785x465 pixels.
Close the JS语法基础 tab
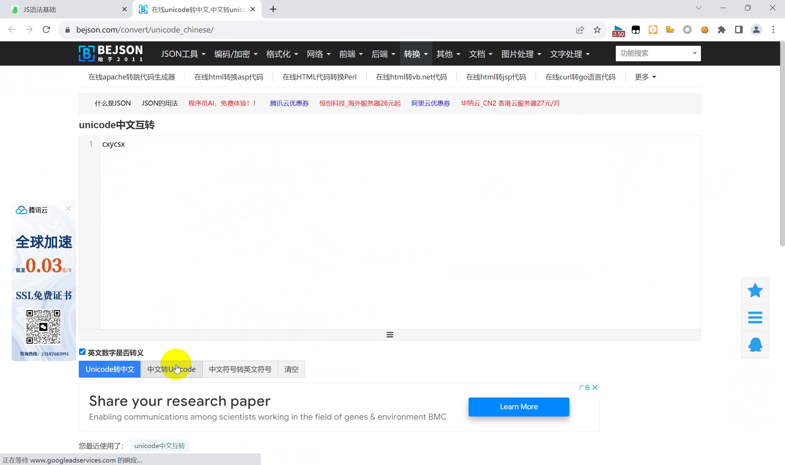[124, 10]
